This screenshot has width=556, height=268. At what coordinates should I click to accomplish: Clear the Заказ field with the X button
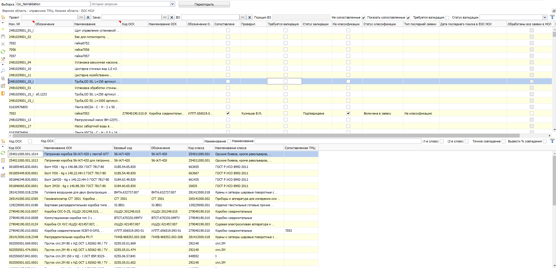point(172,17)
